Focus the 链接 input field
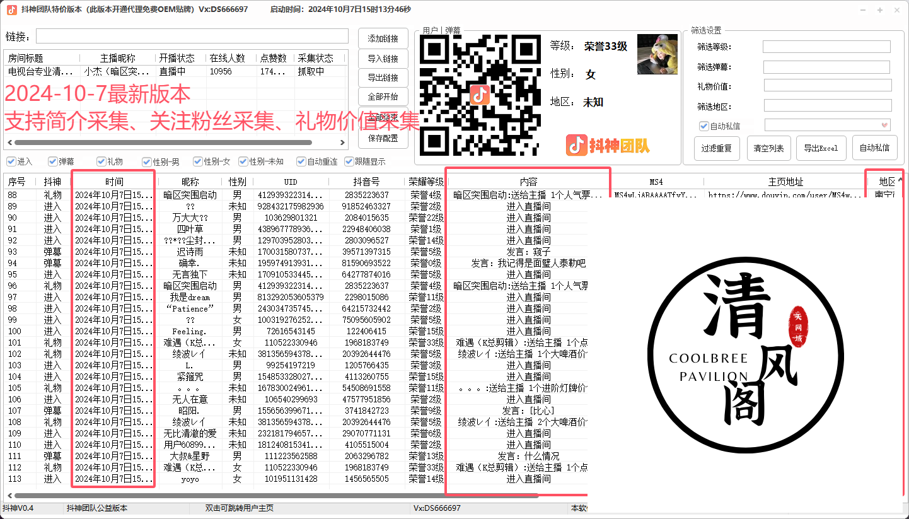This screenshot has height=519, width=909. pos(192,36)
